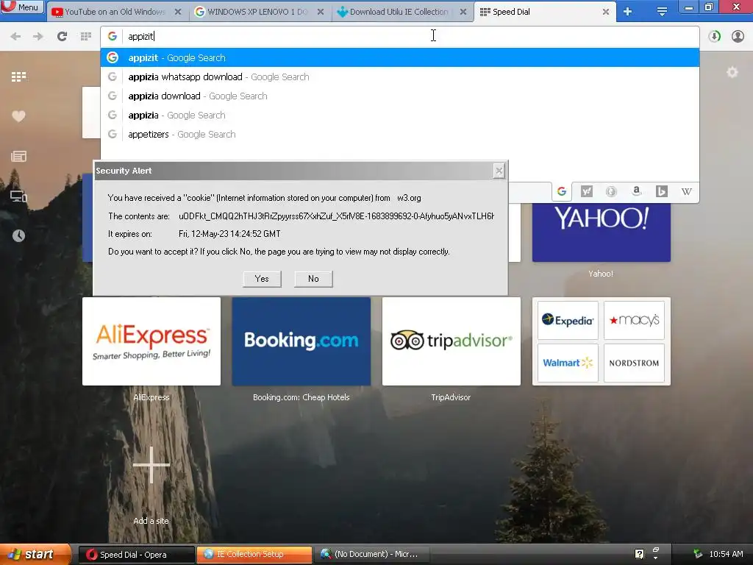
Task: Switch to Download Utilu IE Collection tab
Action: [x=399, y=12]
